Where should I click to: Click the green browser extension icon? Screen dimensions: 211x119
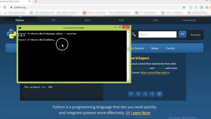tap(201, 7)
